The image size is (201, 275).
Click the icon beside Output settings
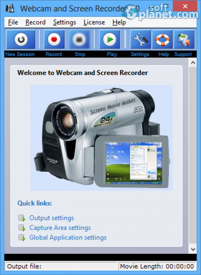click(22, 218)
